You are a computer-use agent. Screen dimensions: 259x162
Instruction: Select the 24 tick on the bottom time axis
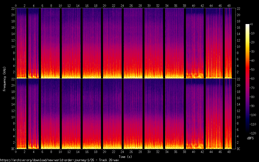[x=122, y=152]
